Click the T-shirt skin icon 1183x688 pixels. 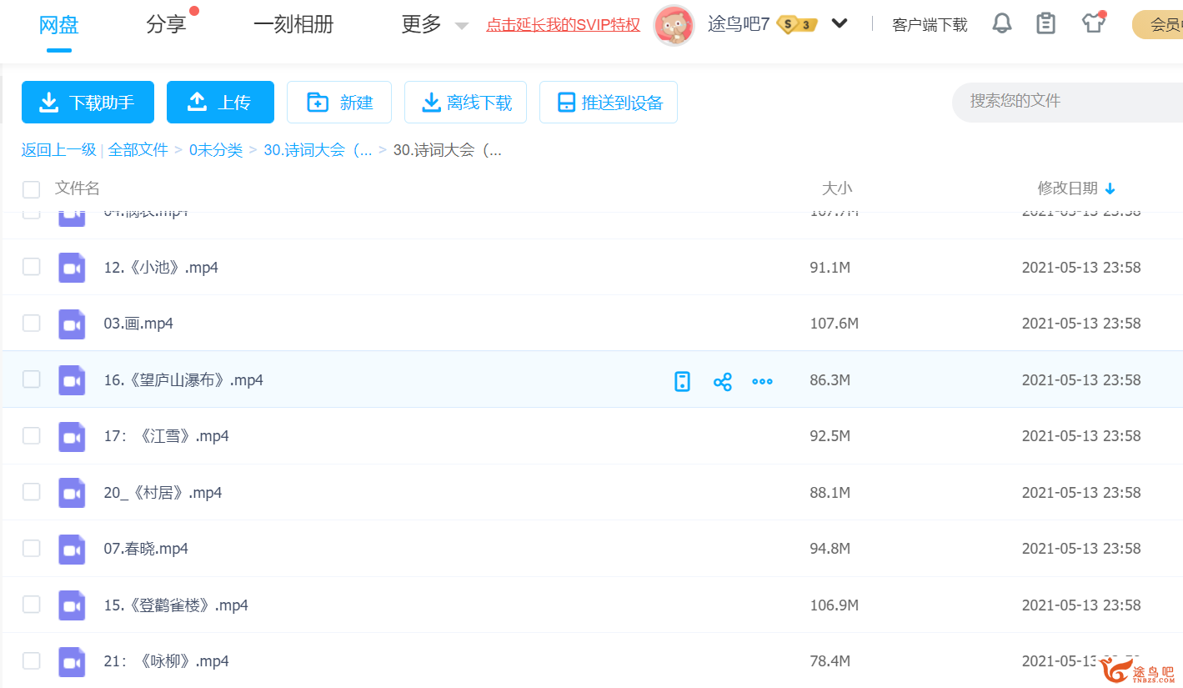[1093, 23]
